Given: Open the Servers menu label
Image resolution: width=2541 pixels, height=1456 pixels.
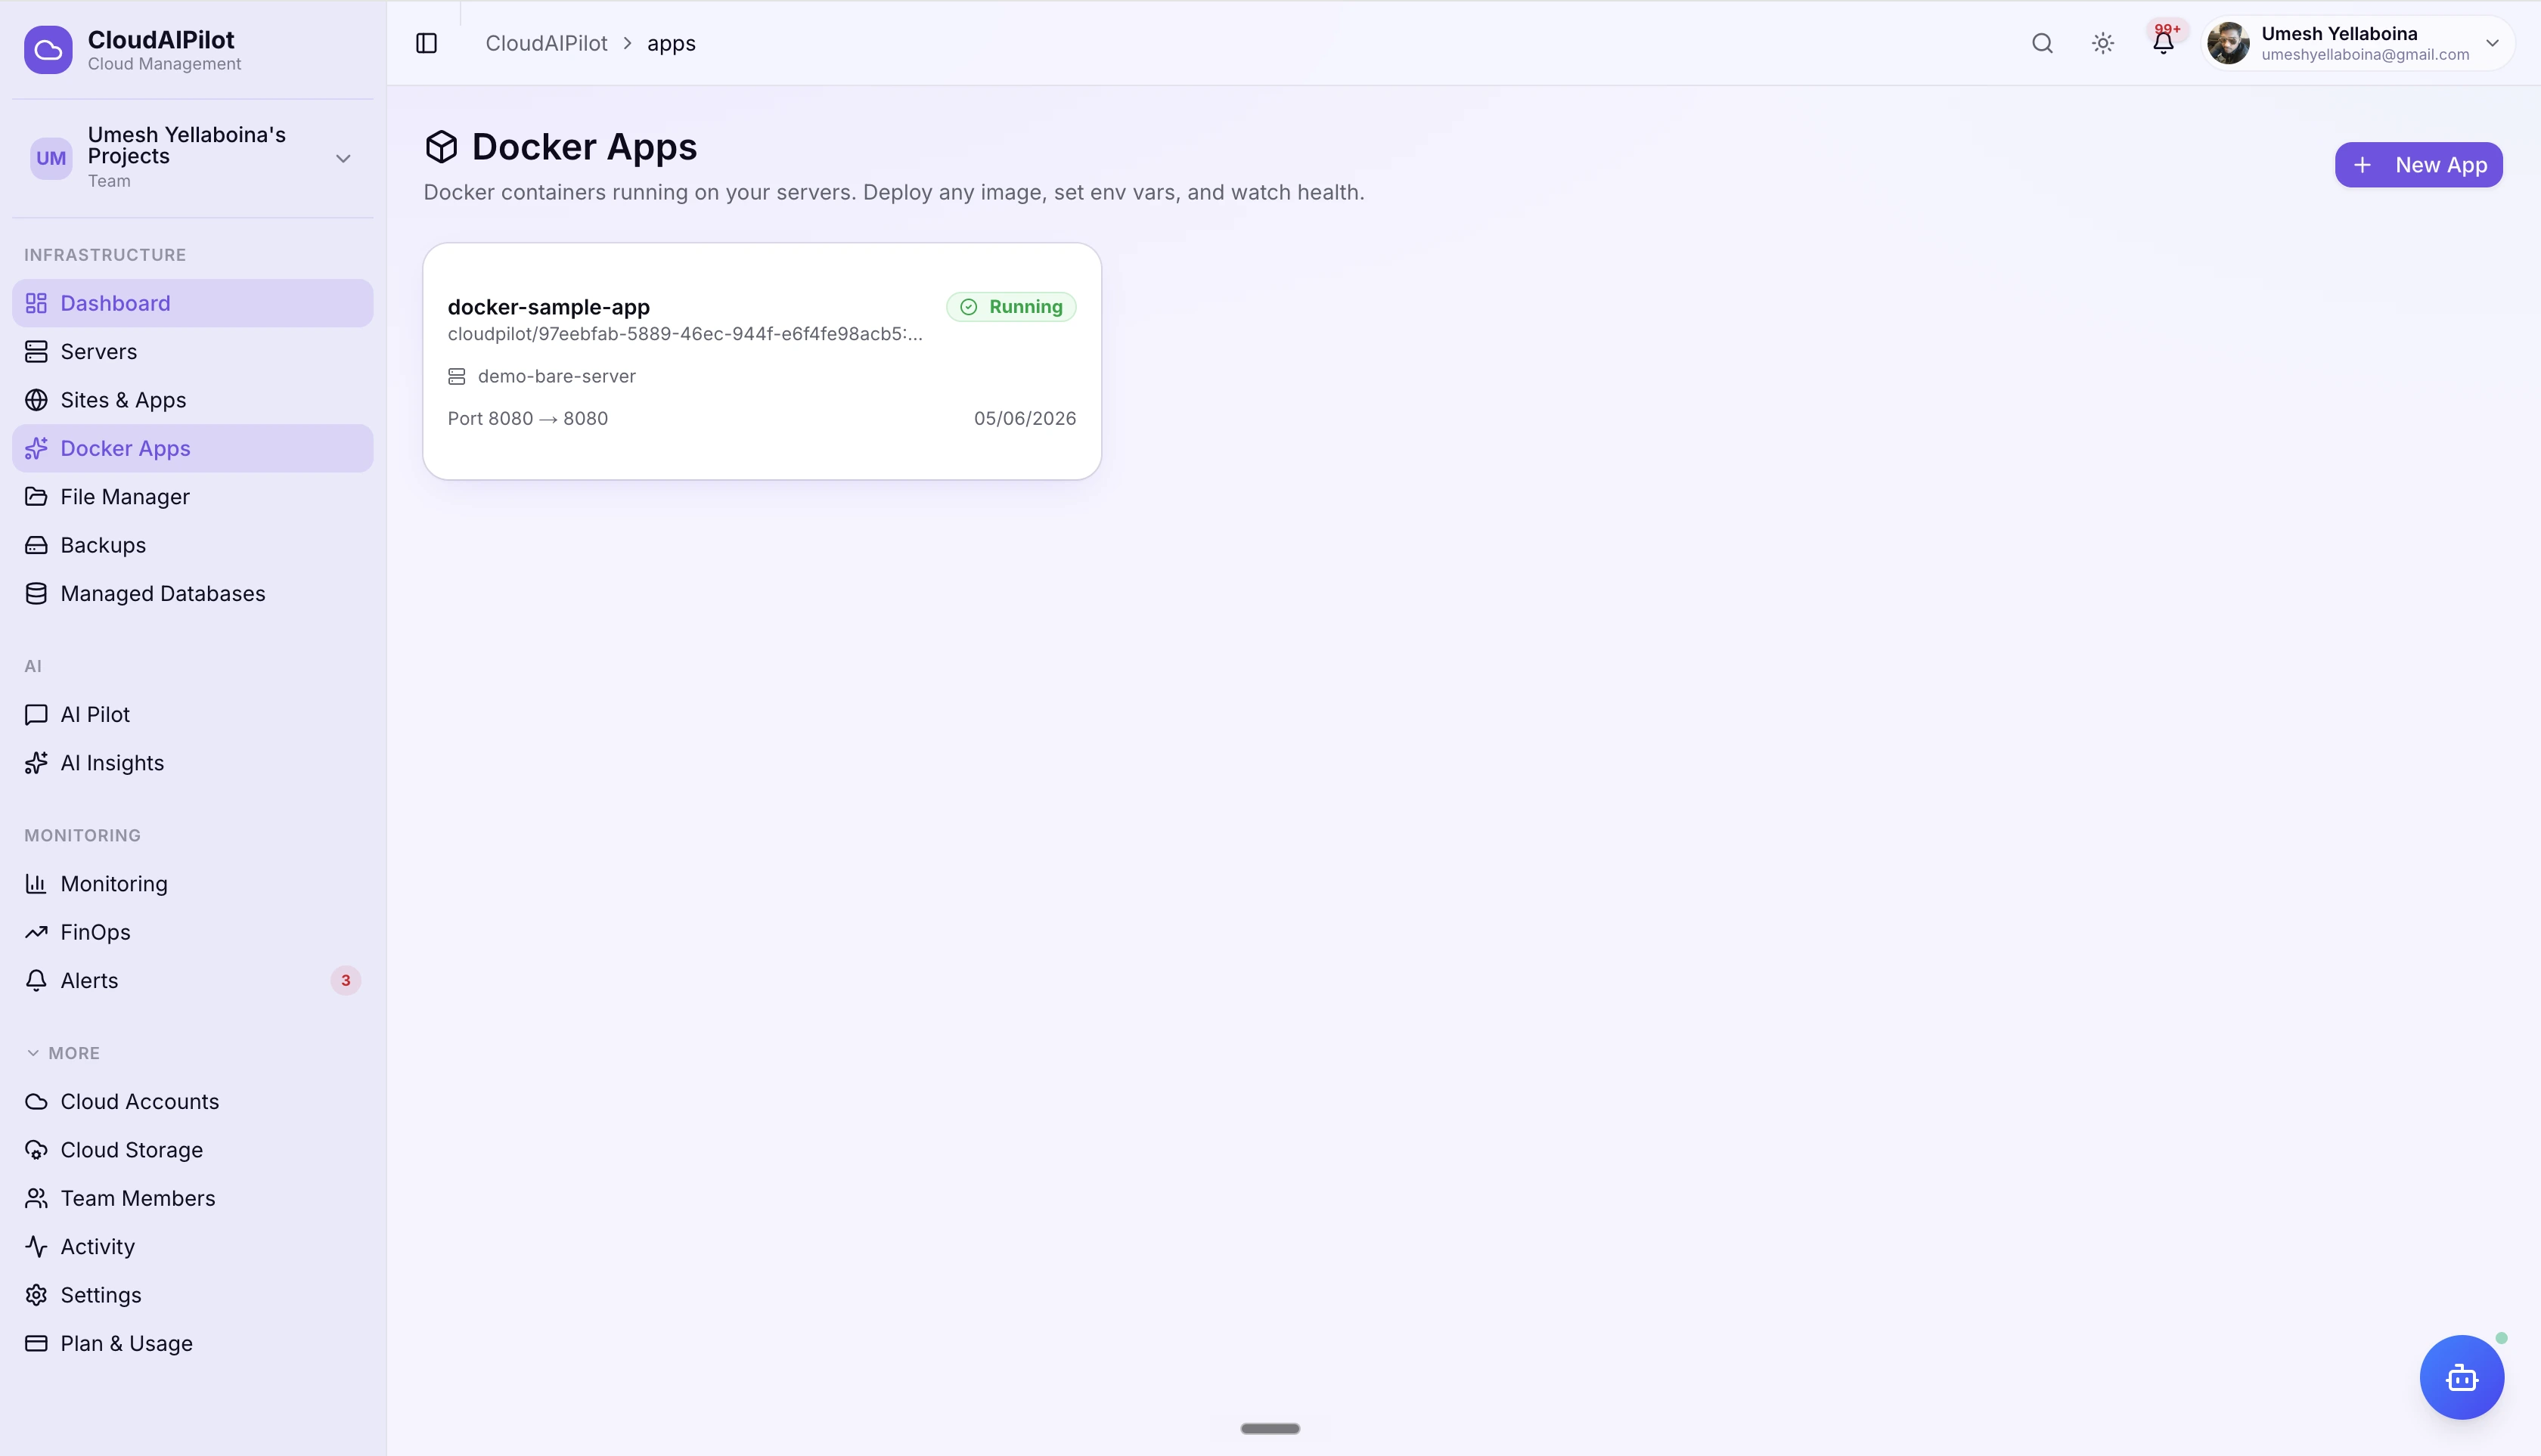Looking at the screenshot, I should click(98, 351).
